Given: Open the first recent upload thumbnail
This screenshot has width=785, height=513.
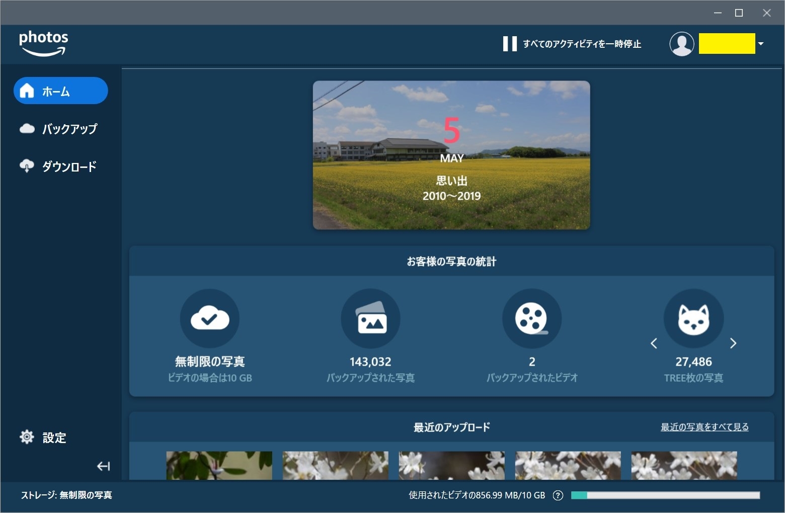Looking at the screenshot, I should coord(219,465).
